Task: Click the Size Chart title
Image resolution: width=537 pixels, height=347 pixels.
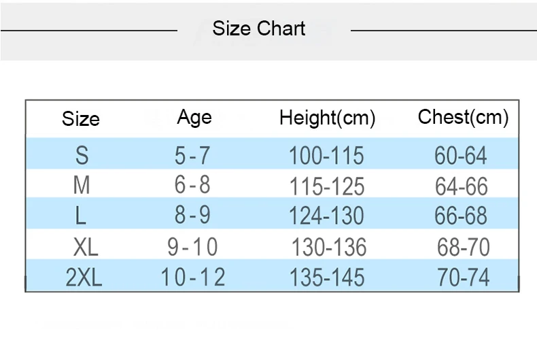Action: [x=258, y=29]
